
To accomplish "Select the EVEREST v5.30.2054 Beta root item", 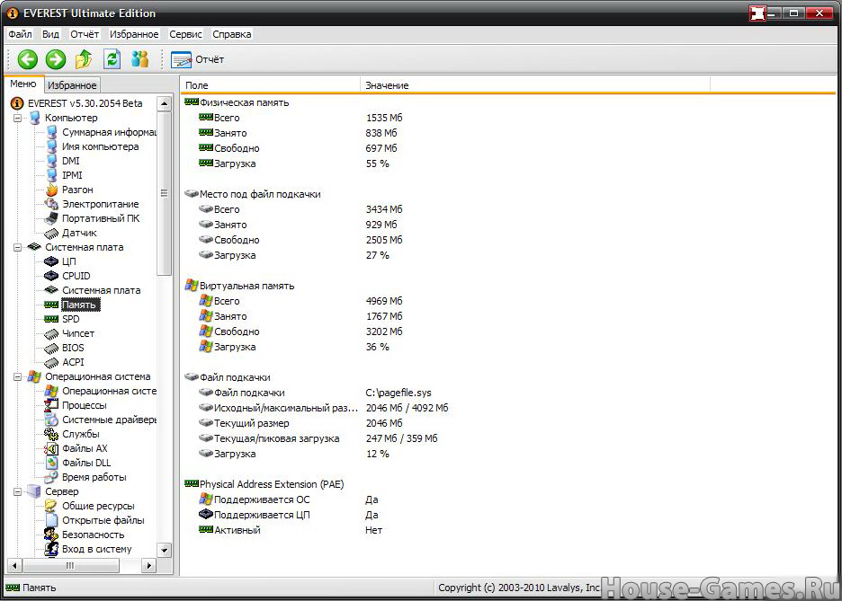I will (x=85, y=103).
